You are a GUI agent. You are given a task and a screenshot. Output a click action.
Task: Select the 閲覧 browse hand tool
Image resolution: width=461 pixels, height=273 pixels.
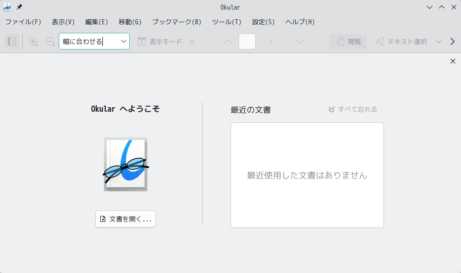[x=348, y=41]
